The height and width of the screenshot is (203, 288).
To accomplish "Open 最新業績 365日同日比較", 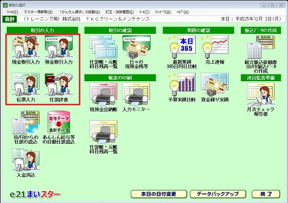I will tap(182, 52).
